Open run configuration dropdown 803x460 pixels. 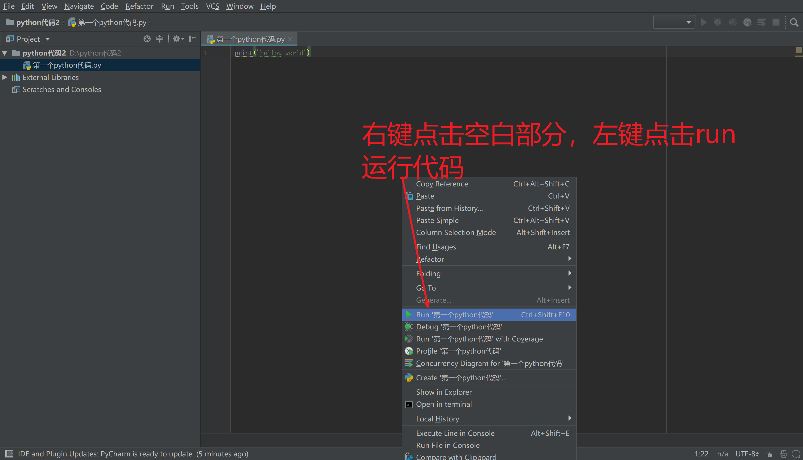pos(674,22)
